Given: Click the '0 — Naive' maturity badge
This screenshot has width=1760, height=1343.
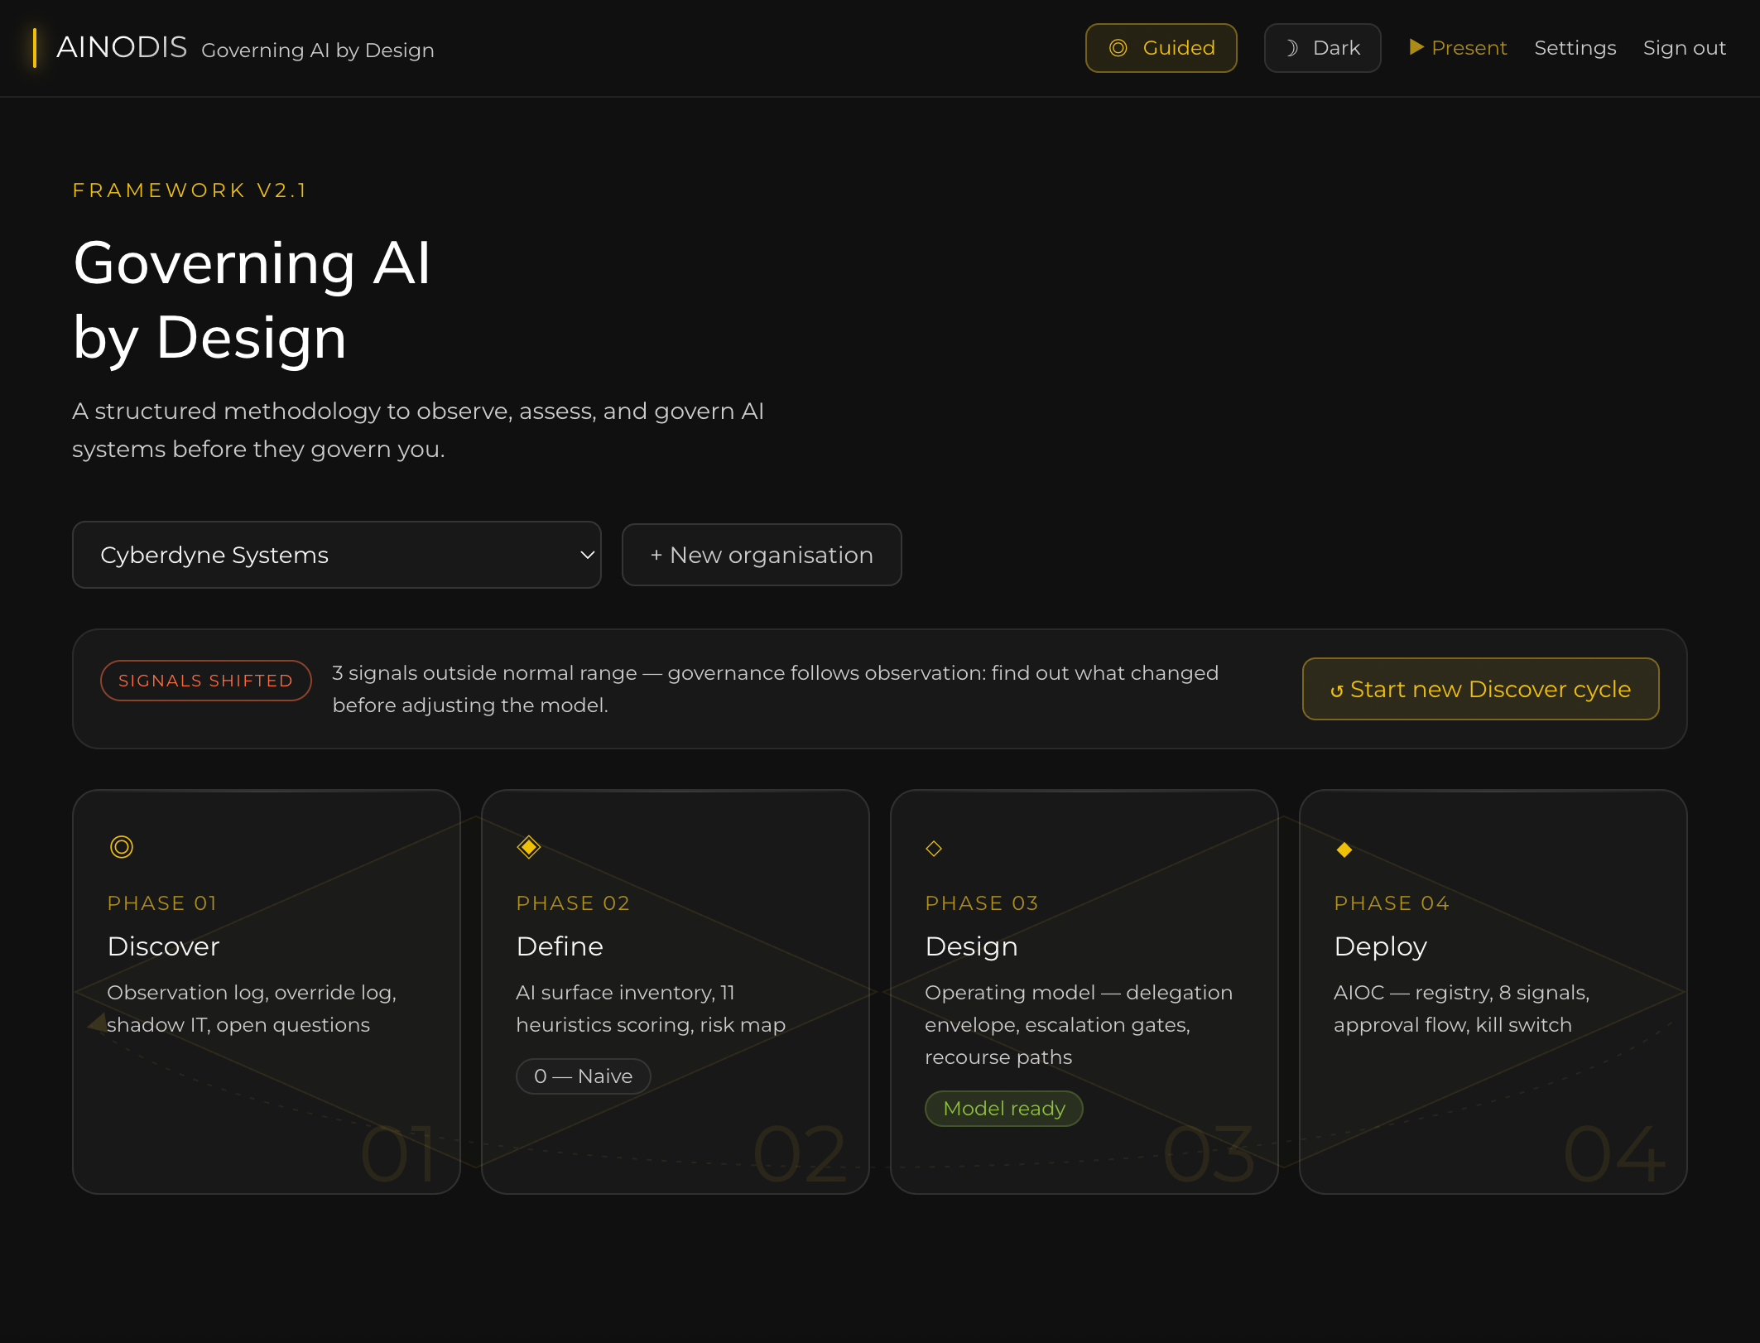Looking at the screenshot, I should (583, 1076).
